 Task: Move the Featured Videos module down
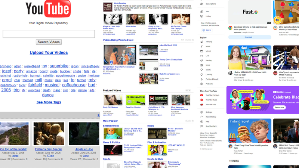(189, 90)
